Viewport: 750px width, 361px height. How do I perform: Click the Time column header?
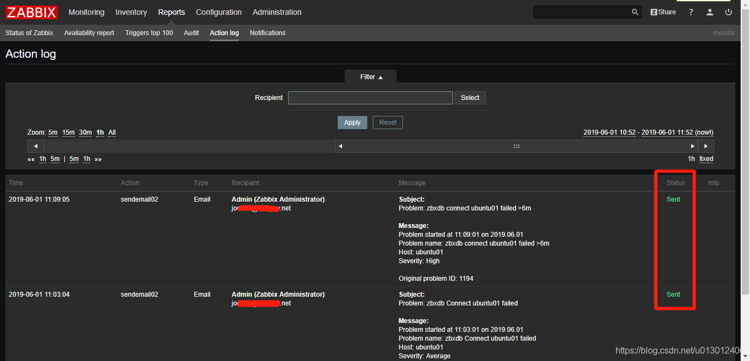click(x=16, y=183)
